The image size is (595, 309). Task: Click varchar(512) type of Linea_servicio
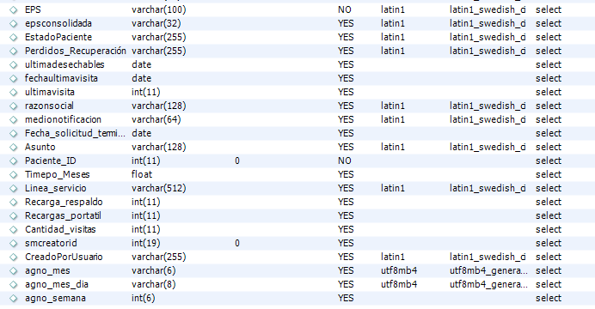pos(158,188)
